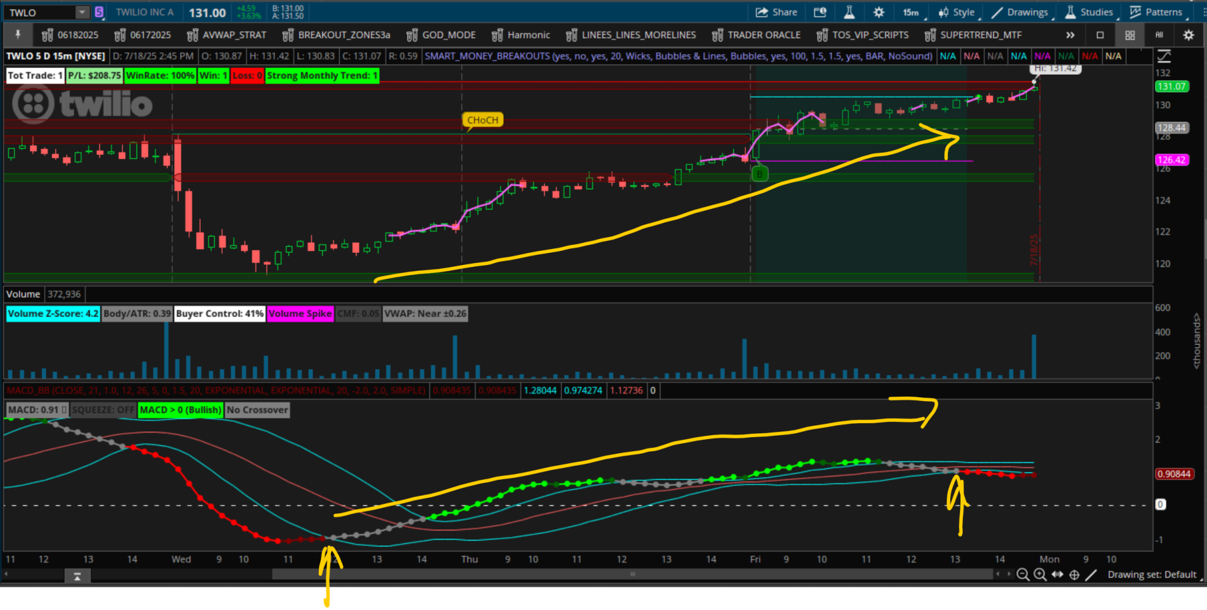Click the Share button
The height and width of the screenshot is (610, 1207).
point(776,12)
